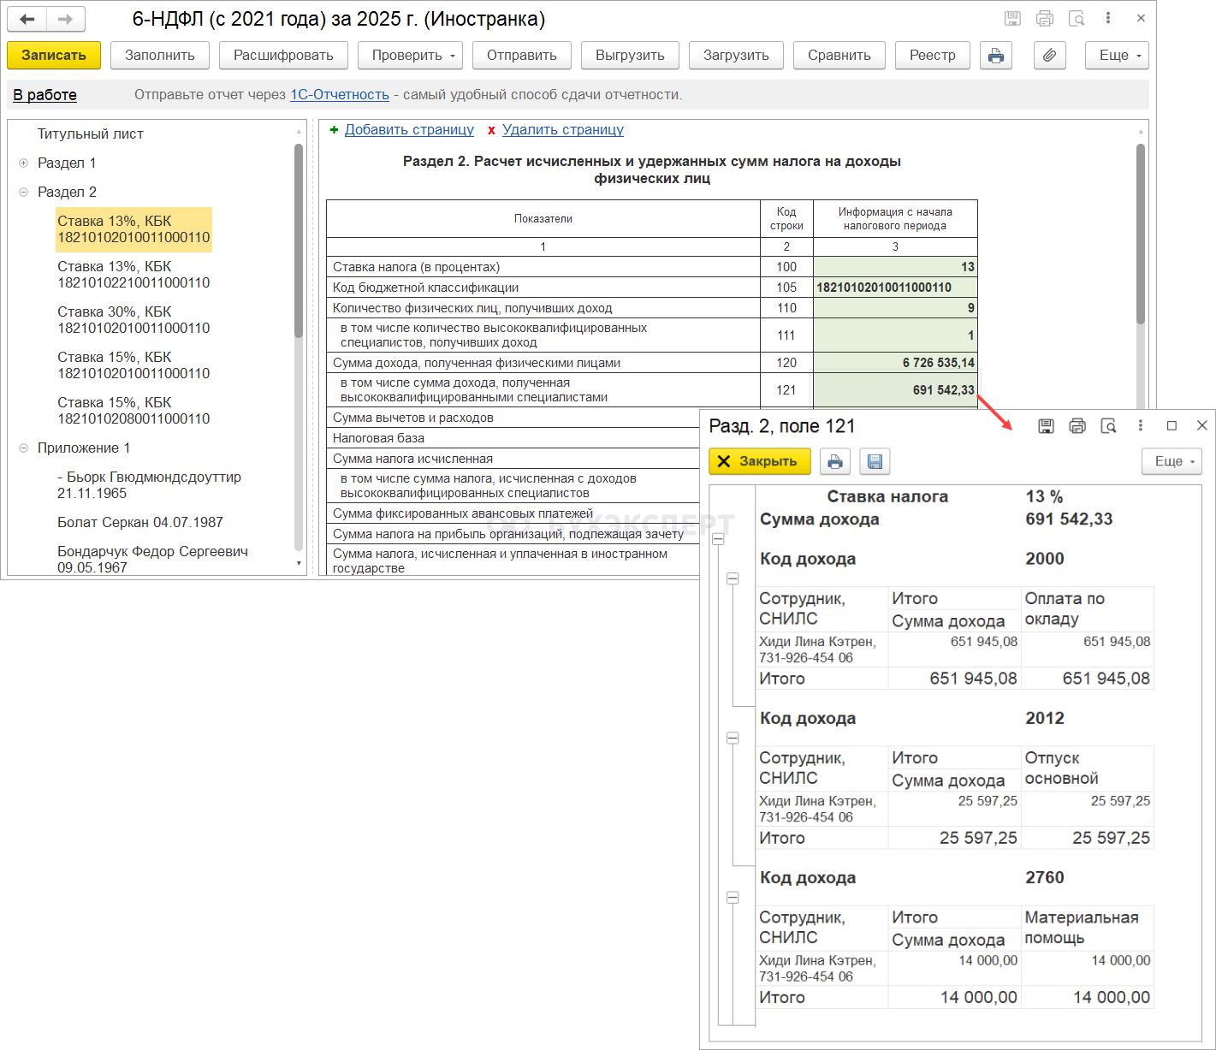
Task: Click the save diskette icon in popup toolbar
Action: pyautogui.click(x=875, y=461)
